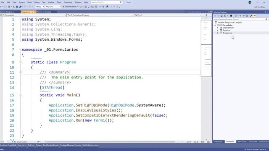Click the Home icon in Solution Explorer
The width and height of the screenshot is (269, 151).
tap(222, 16)
